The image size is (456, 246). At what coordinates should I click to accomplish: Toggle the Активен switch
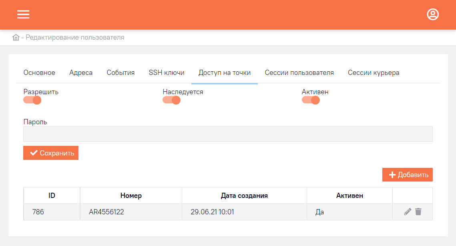pyautogui.click(x=311, y=100)
